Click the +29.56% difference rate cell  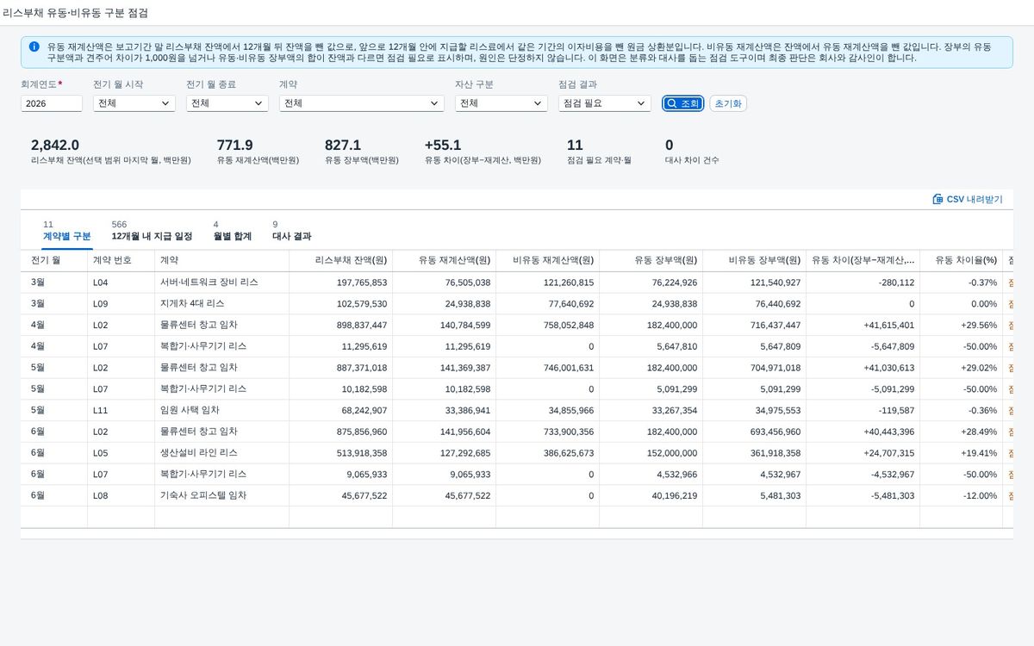(961, 326)
